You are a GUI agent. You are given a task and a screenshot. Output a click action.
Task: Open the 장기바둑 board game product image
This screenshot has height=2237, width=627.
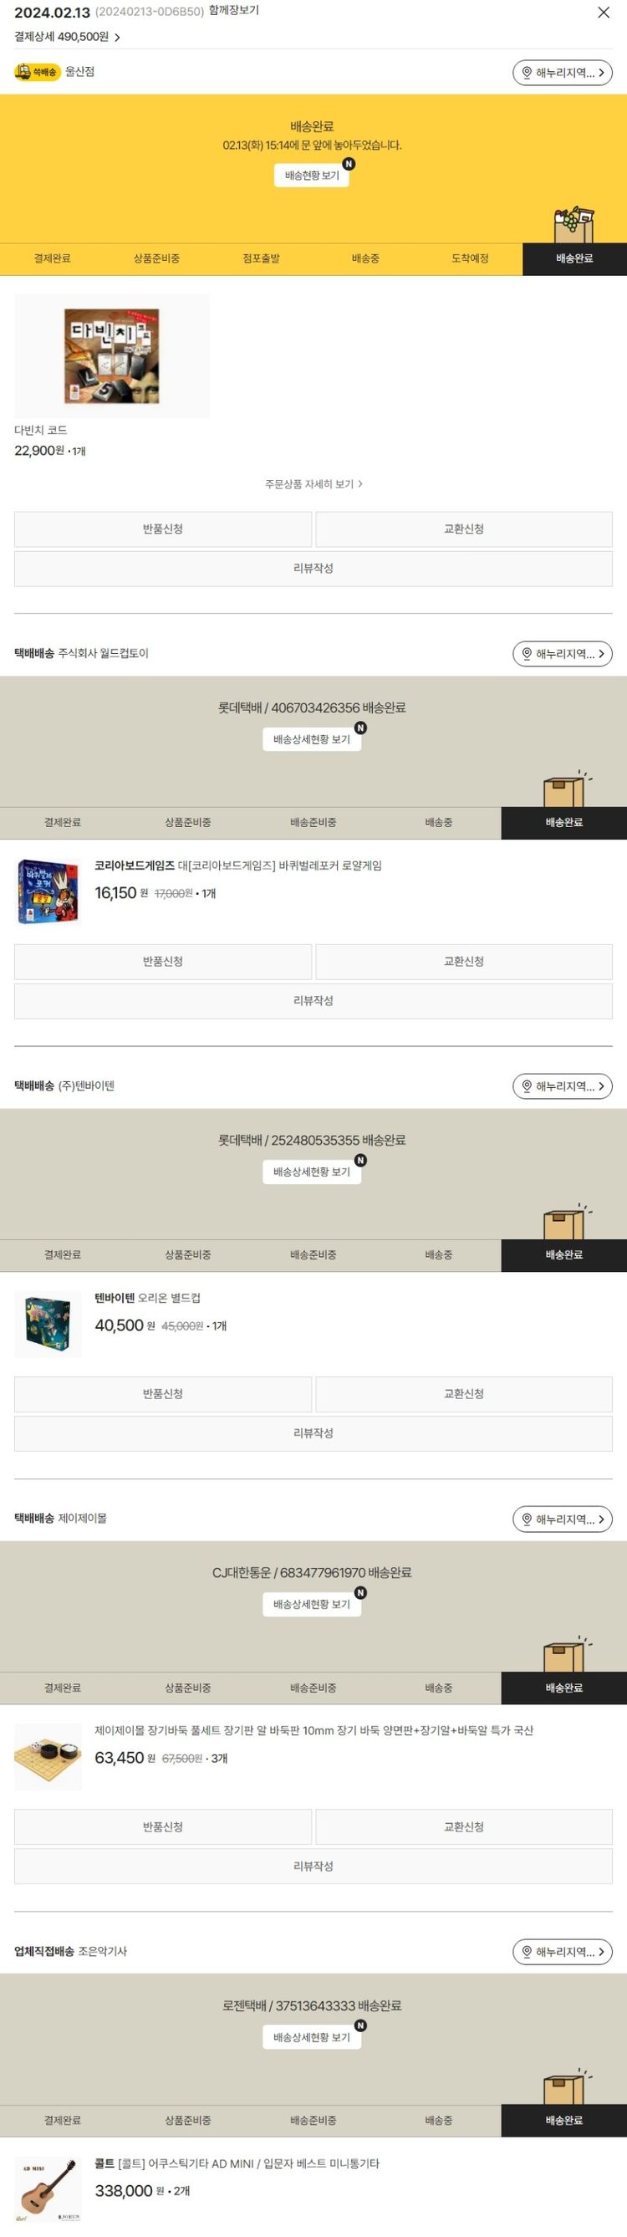(48, 1757)
